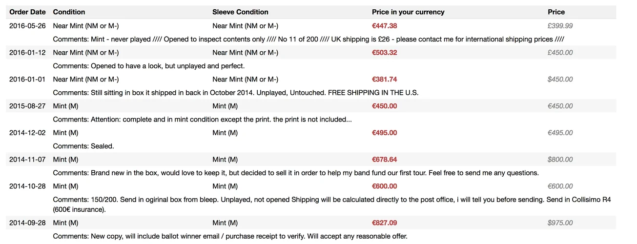This screenshot has width=637, height=244.
Task: Click the comment mentioning ballot winner email
Action: (229, 236)
